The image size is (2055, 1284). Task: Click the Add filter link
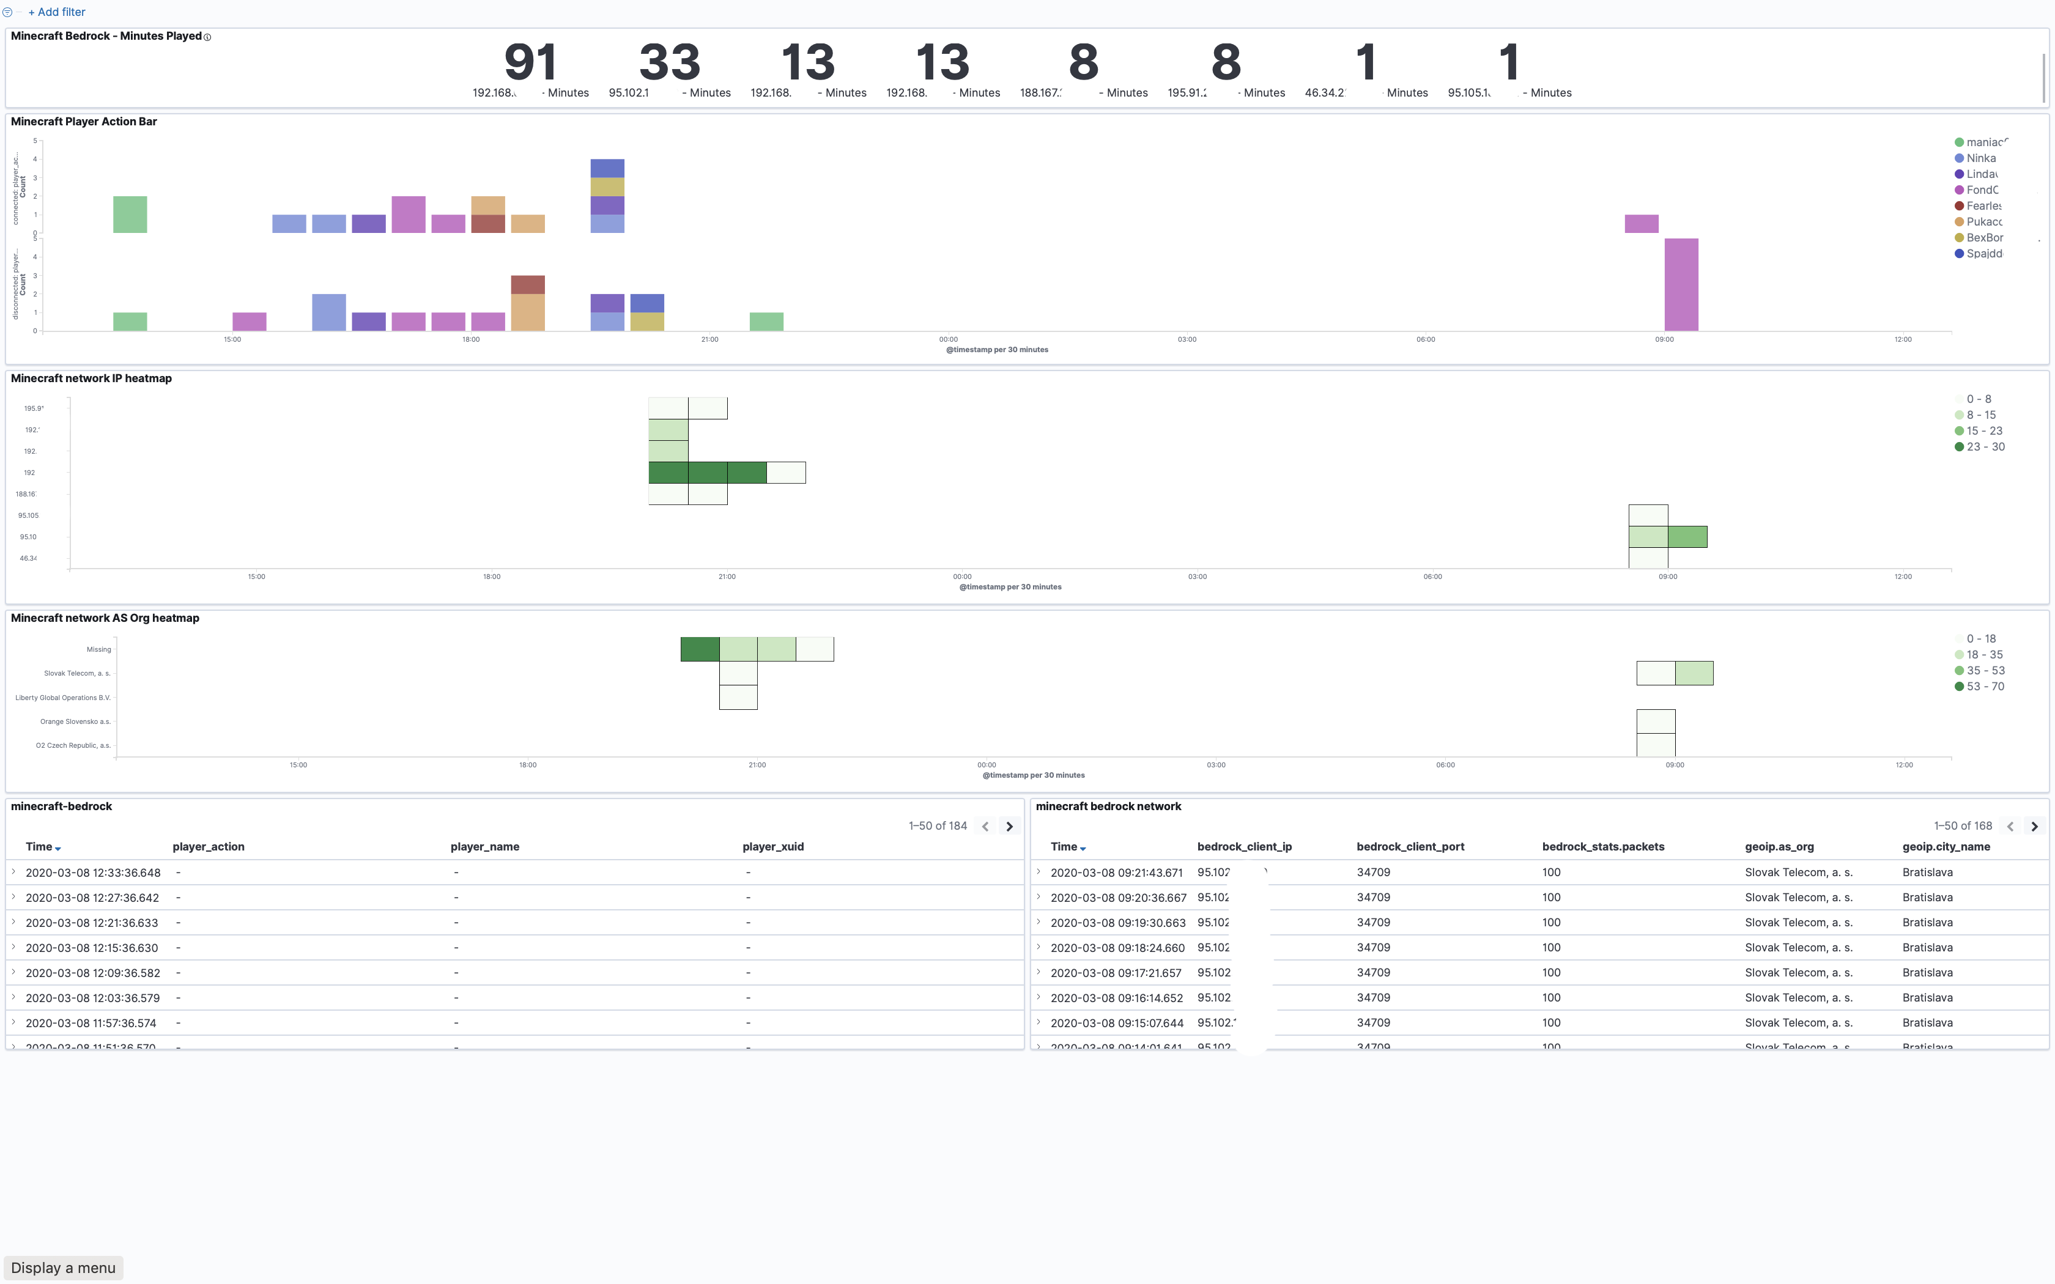tap(56, 12)
